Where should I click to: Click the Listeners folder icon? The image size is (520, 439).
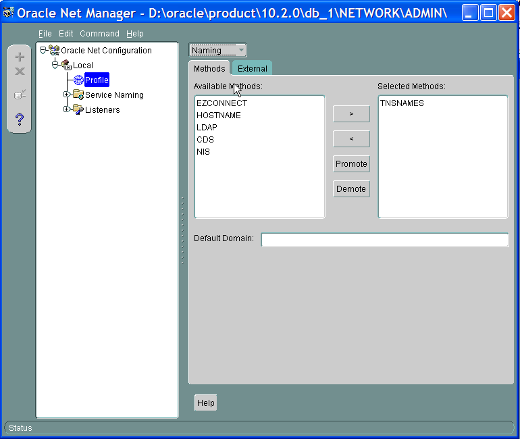[x=78, y=109]
